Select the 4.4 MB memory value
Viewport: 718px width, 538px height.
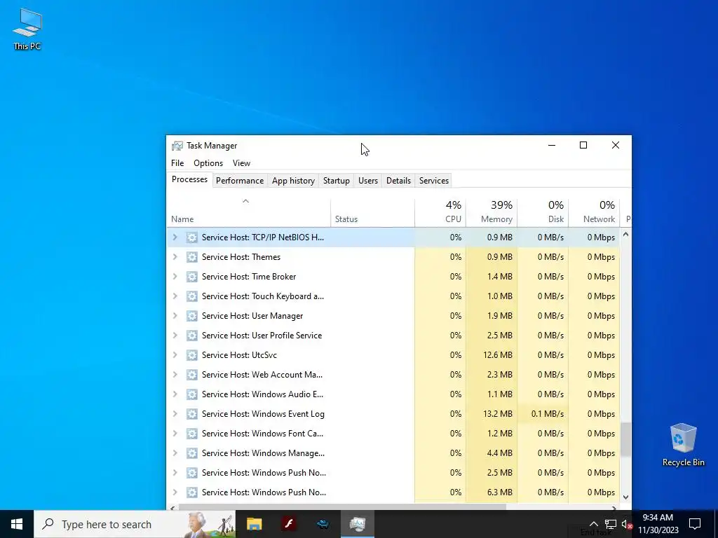[x=492, y=453]
